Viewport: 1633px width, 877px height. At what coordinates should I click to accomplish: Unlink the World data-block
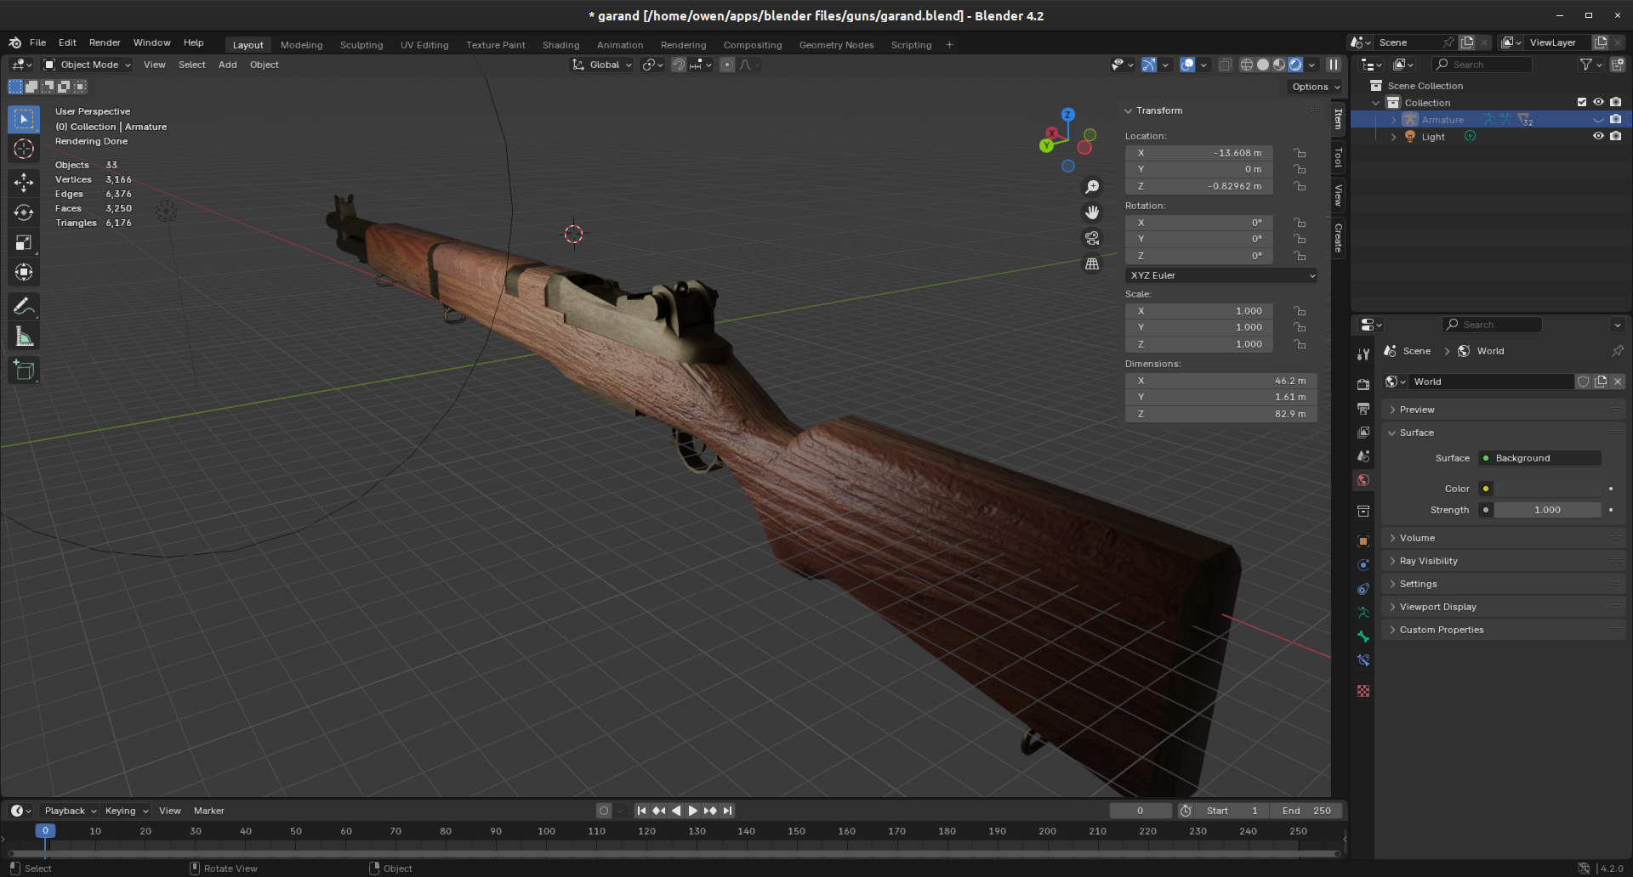[x=1618, y=382]
